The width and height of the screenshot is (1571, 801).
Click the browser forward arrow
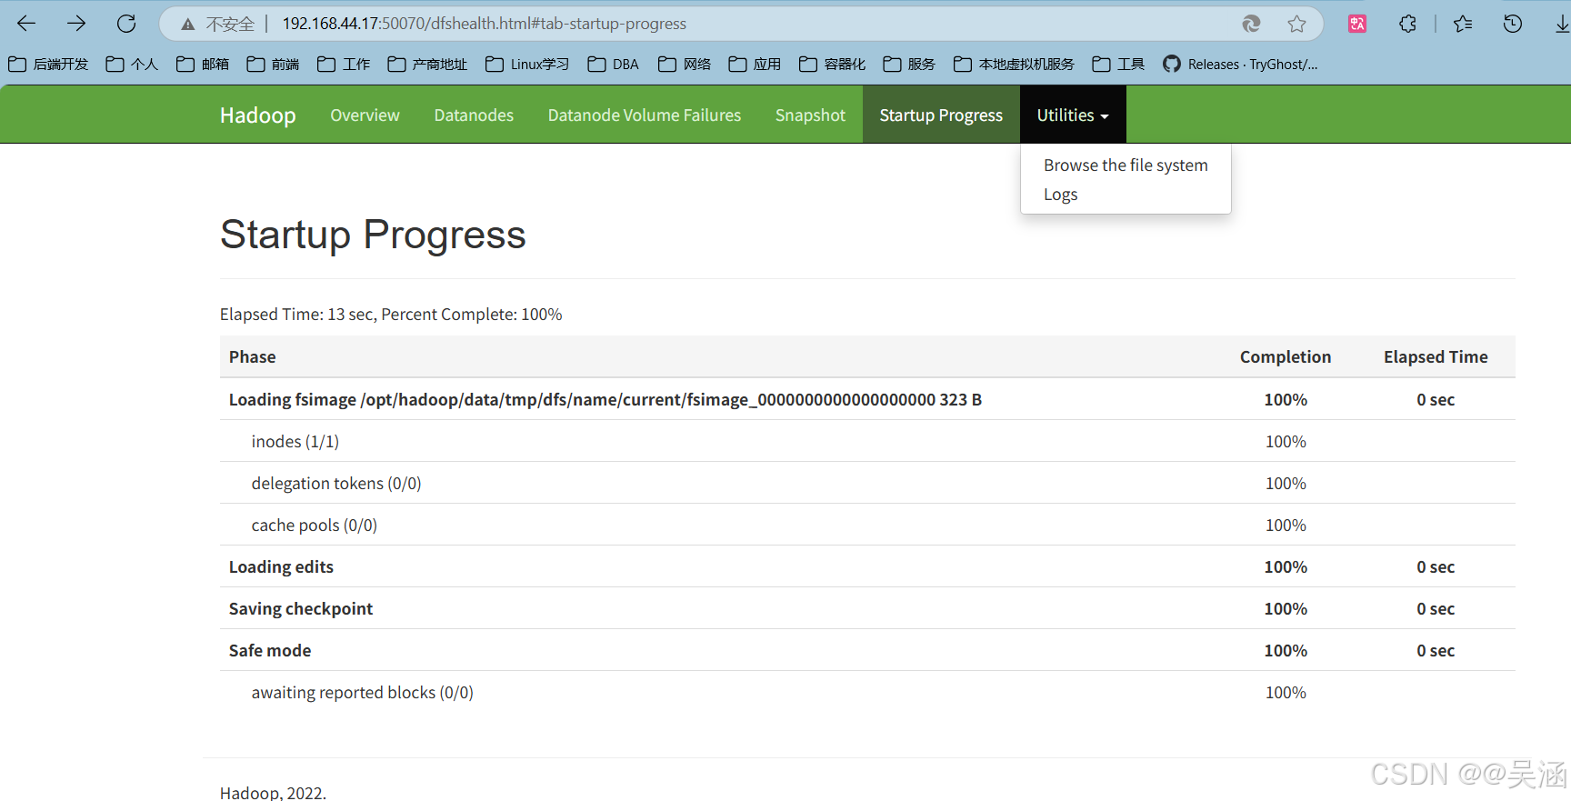click(x=76, y=24)
